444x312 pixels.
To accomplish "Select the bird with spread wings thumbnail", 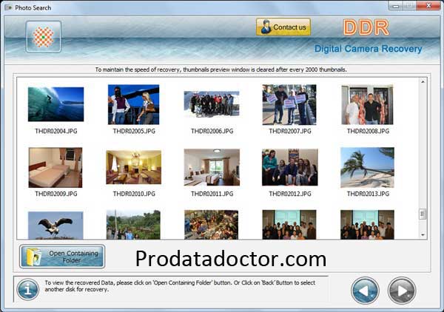I will [x=55, y=225].
